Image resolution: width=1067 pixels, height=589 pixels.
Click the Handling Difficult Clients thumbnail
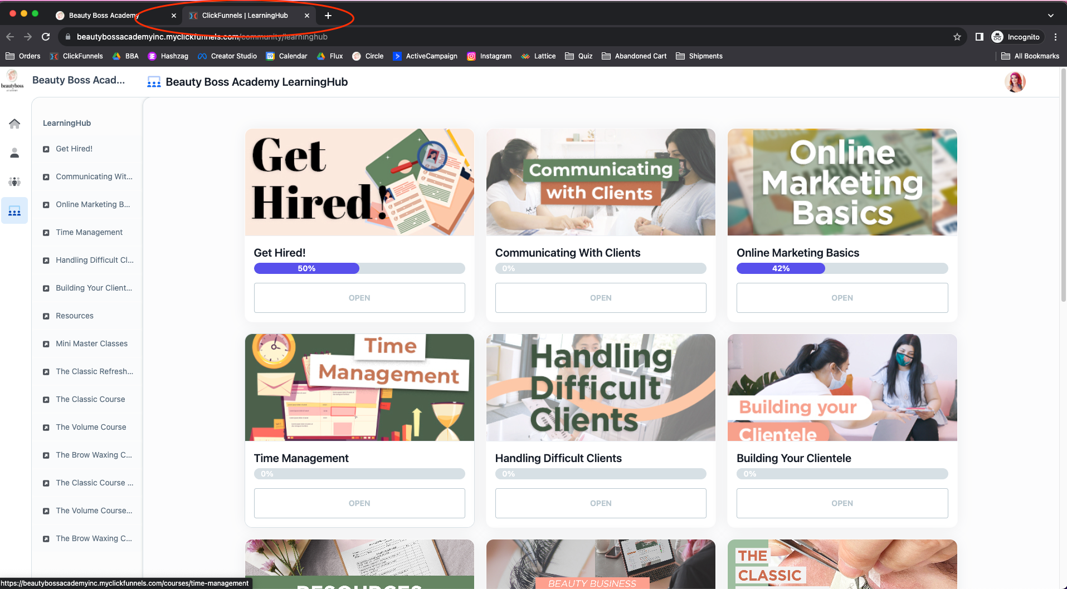click(601, 387)
